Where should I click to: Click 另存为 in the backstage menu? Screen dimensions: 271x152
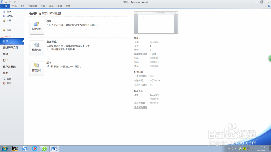tap(8, 16)
